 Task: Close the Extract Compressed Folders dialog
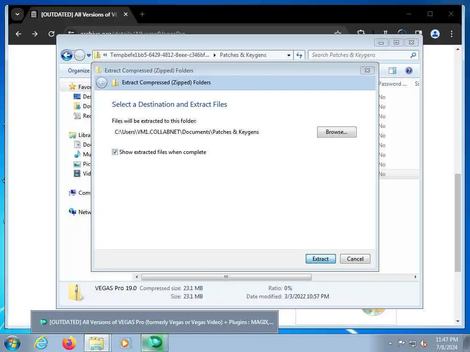point(367,70)
